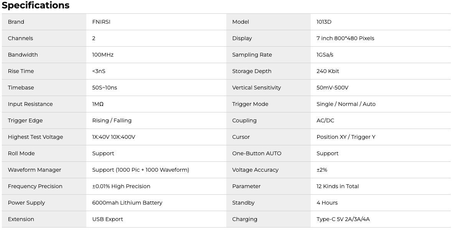
Task: Select the 100MHz bandwidth value
Action: 103,55
